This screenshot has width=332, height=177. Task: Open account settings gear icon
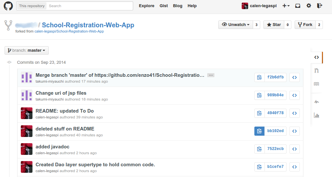click(x=309, y=6)
